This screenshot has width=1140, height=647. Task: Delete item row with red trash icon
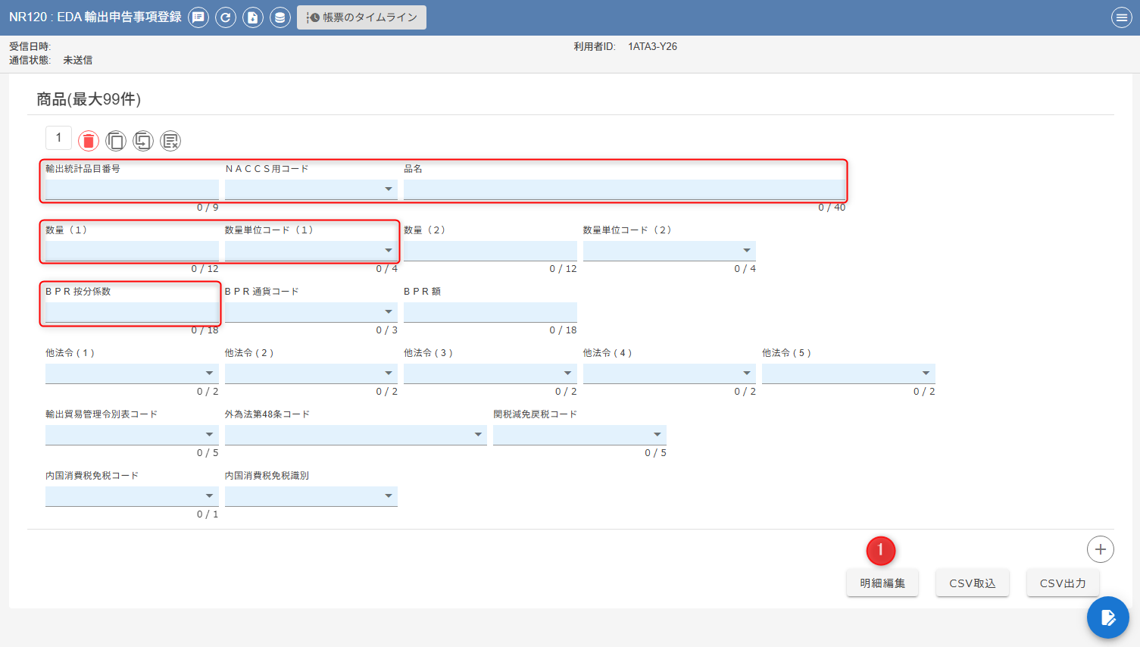point(89,141)
